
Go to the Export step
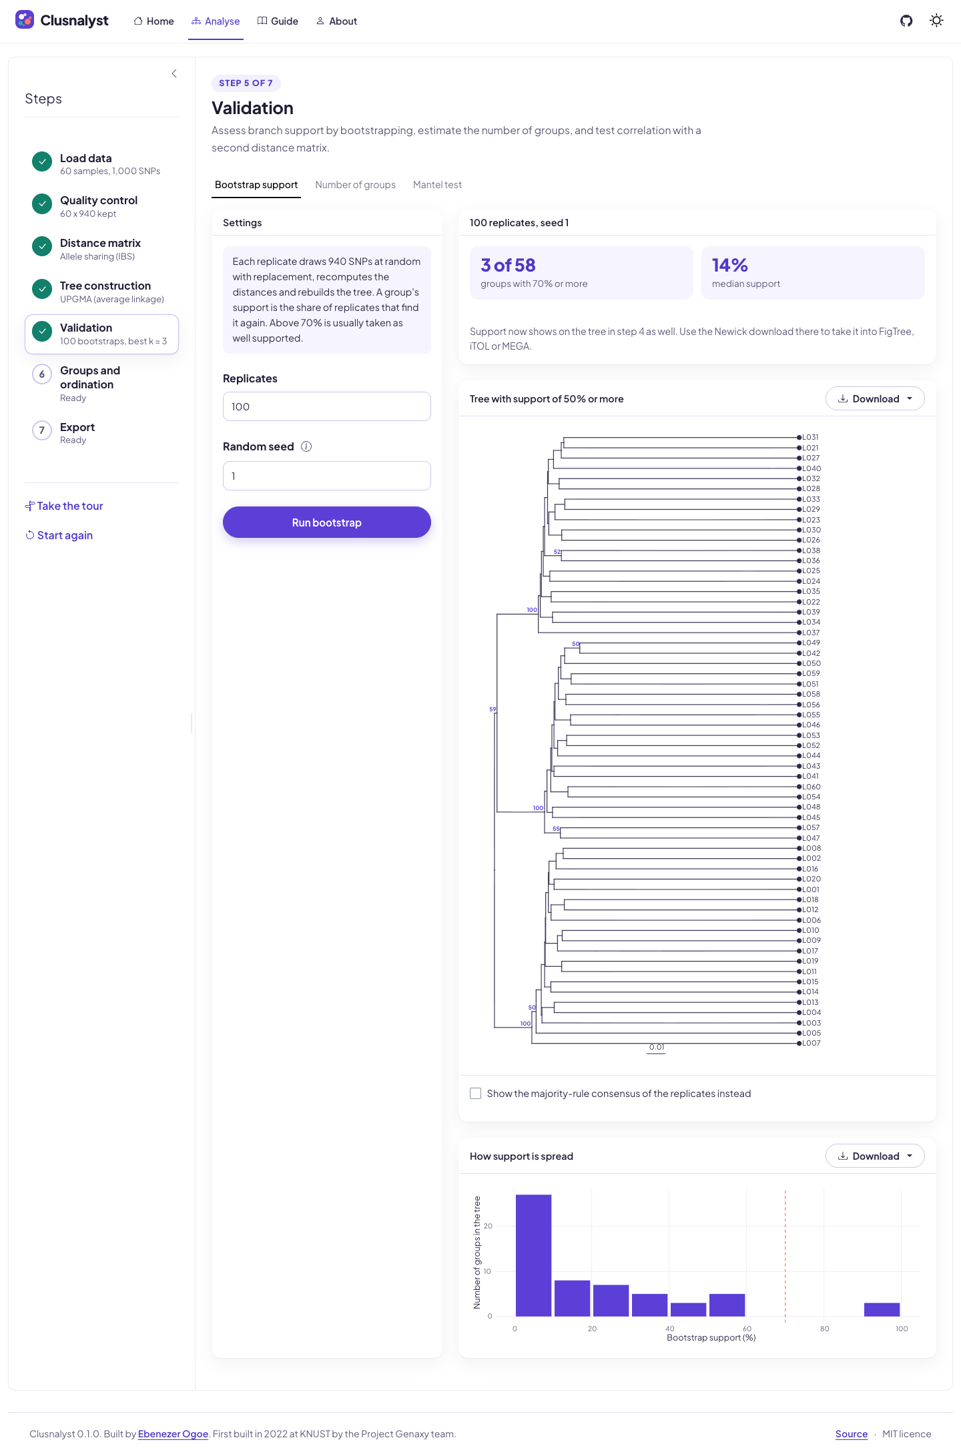[x=101, y=433]
